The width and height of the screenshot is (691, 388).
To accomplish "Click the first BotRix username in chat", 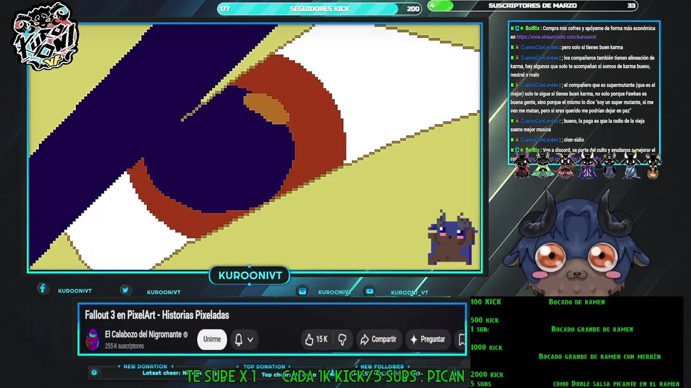I will [532, 29].
